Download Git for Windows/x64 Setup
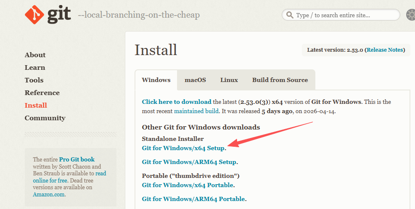This screenshot has width=415, height=209. pos(183,148)
